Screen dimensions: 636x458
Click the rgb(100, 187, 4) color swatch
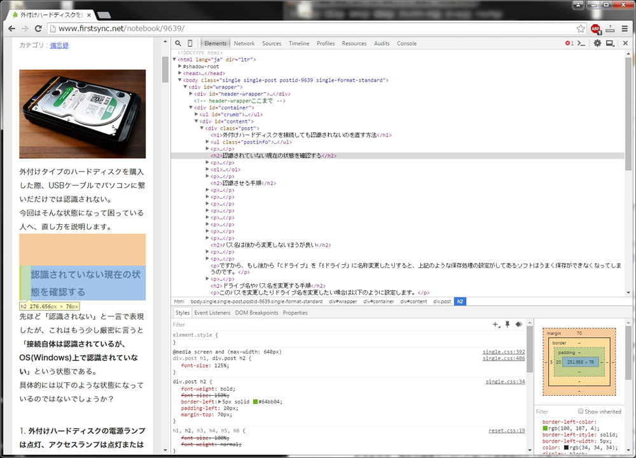[545, 428]
